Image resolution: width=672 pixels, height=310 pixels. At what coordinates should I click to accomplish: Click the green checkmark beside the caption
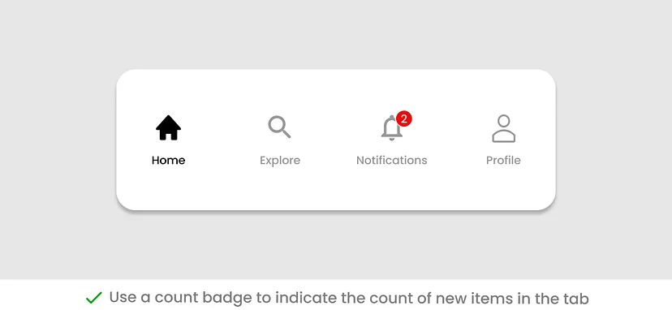[x=94, y=297]
